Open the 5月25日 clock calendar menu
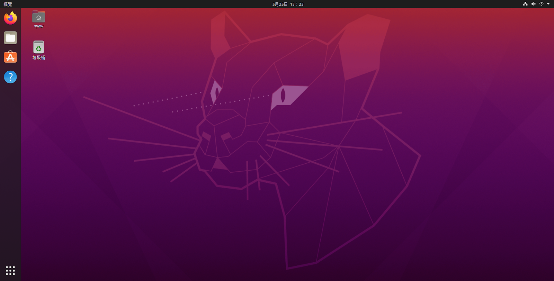Screen dimensions: 554x281 point(288,4)
